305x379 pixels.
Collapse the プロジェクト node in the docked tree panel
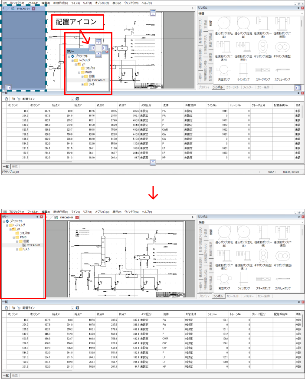[x=3, y=221]
